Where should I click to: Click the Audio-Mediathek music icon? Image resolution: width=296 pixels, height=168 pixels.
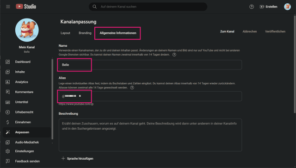click(x=7, y=142)
